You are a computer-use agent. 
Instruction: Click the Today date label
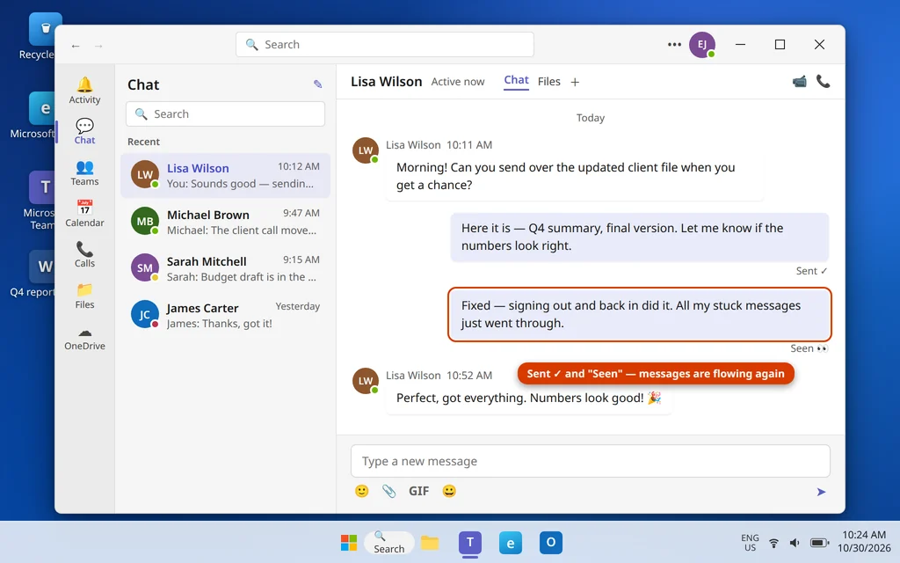tap(590, 118)
